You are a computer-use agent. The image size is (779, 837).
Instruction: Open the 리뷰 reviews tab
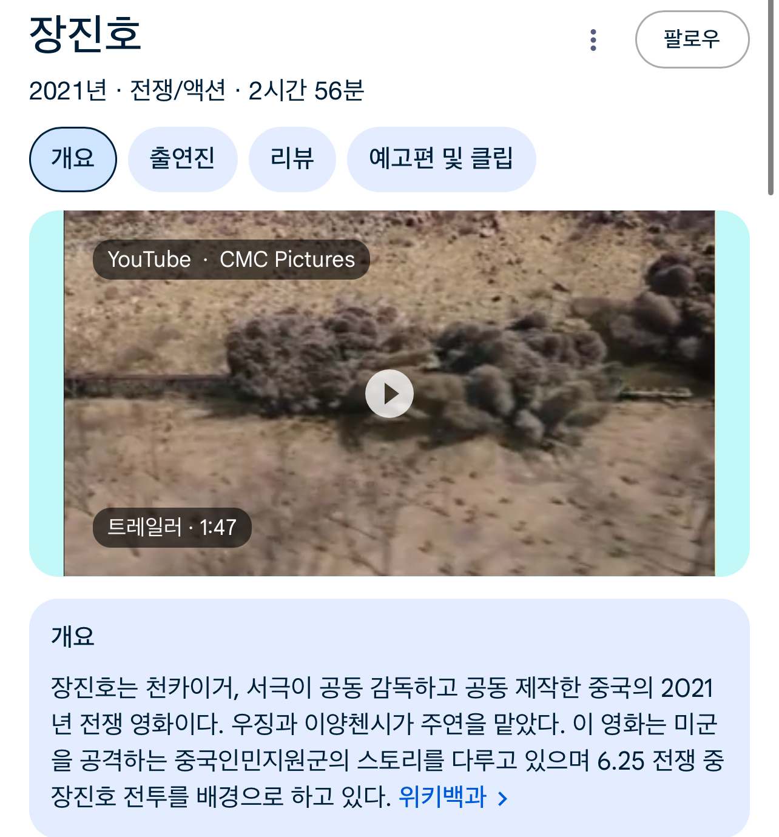[292, 159]
